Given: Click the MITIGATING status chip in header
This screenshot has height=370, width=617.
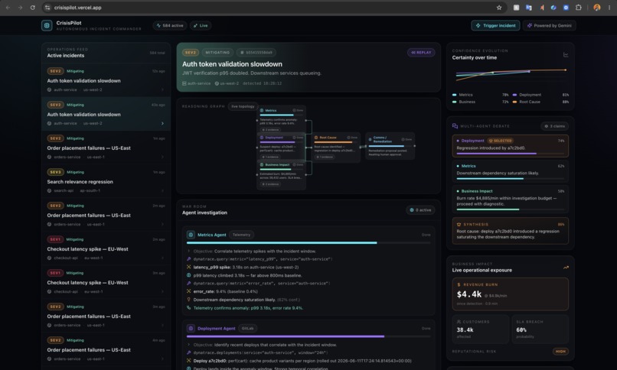Looking at the screenshot, I should 217,52.
